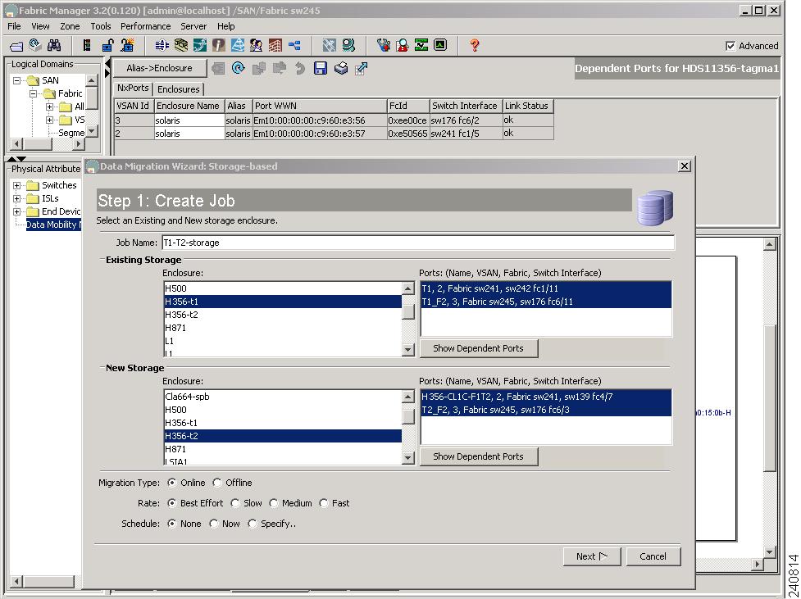Click Next in the wizard
This screenshot has height=599, width=801.
point(592,556)
